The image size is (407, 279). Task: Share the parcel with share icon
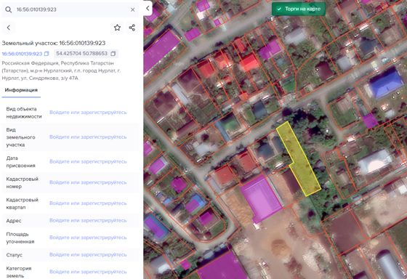coord(132,28)
